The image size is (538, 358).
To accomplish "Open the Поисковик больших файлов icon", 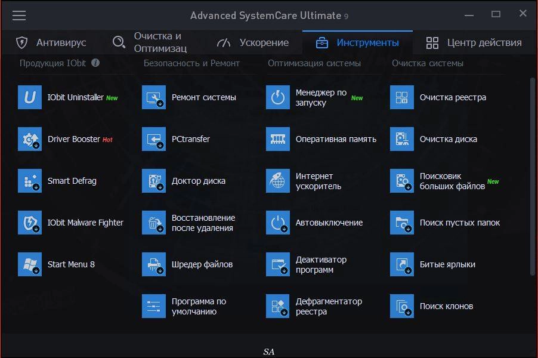I will pos(402,181).
